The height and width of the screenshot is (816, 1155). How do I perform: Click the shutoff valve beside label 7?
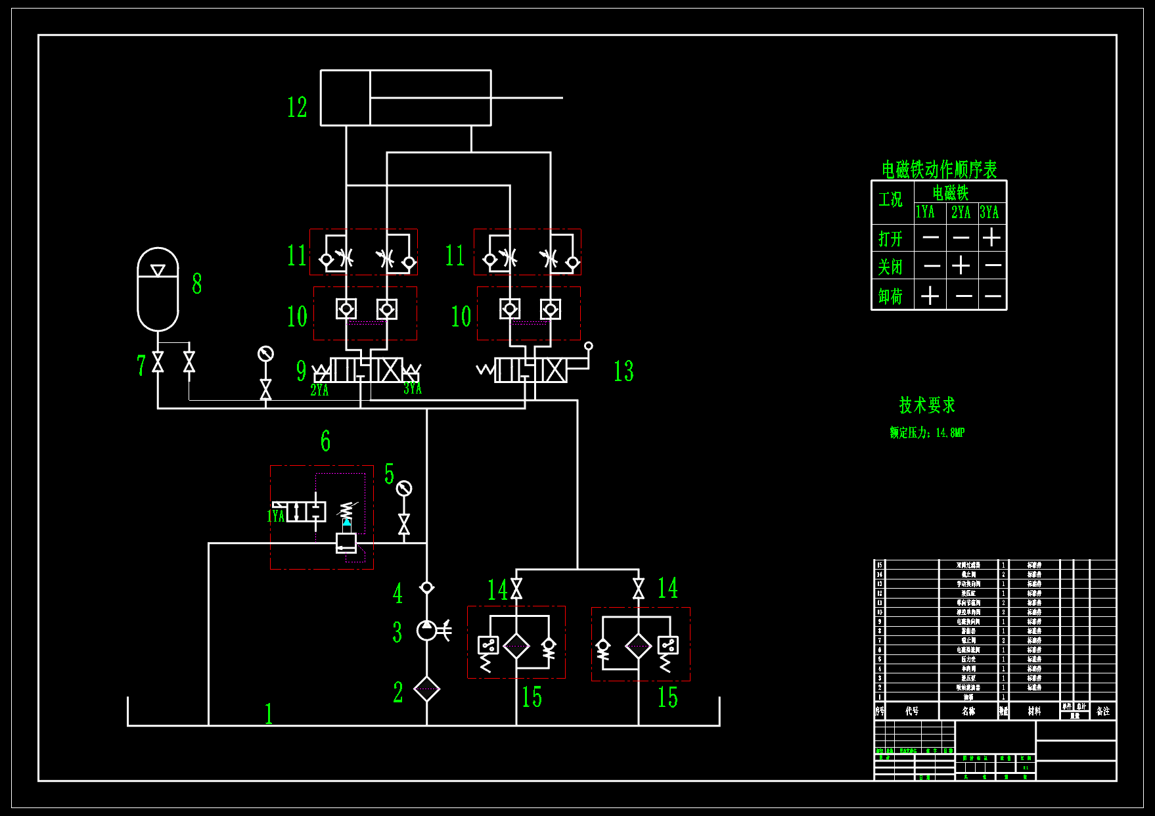(158, 362)
